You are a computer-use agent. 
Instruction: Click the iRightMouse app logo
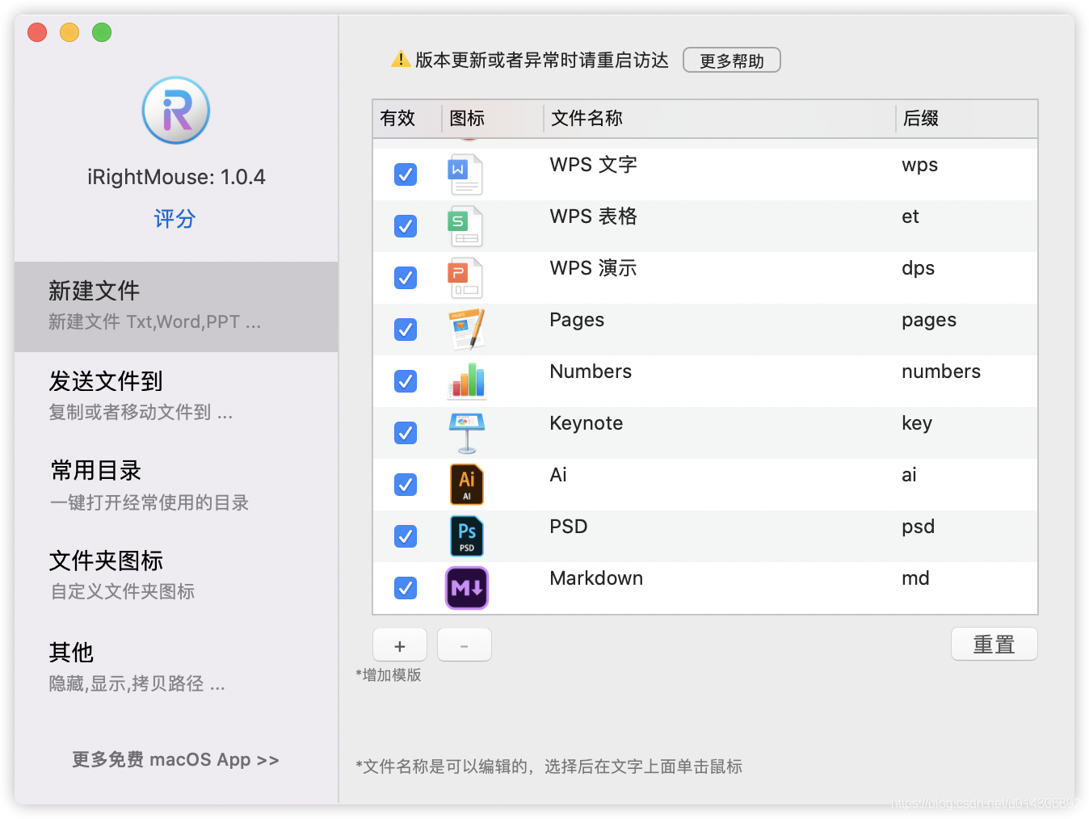click(x=176, y=111)
